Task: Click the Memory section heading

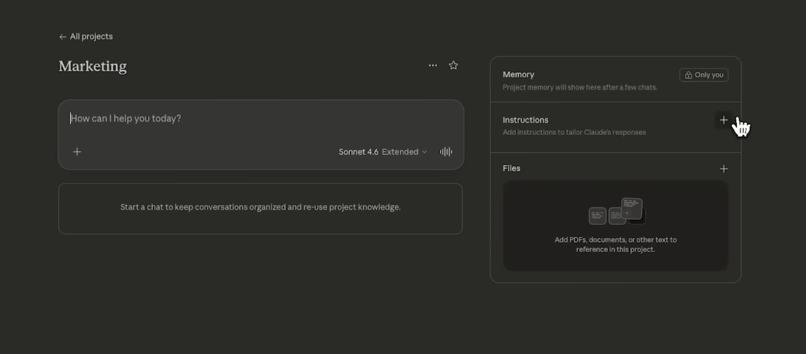Action: click(518, 75)
